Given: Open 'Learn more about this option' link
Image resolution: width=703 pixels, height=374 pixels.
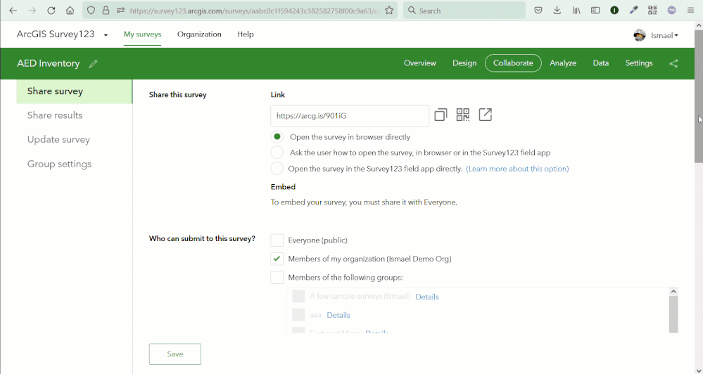Looking at the screenshot, I should [x=517, y=169].
